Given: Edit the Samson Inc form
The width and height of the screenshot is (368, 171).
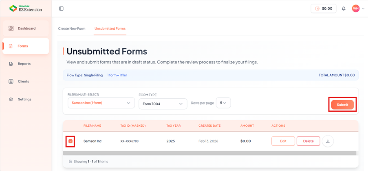Looking at the screenshot, I should click(x=283, y=141).
